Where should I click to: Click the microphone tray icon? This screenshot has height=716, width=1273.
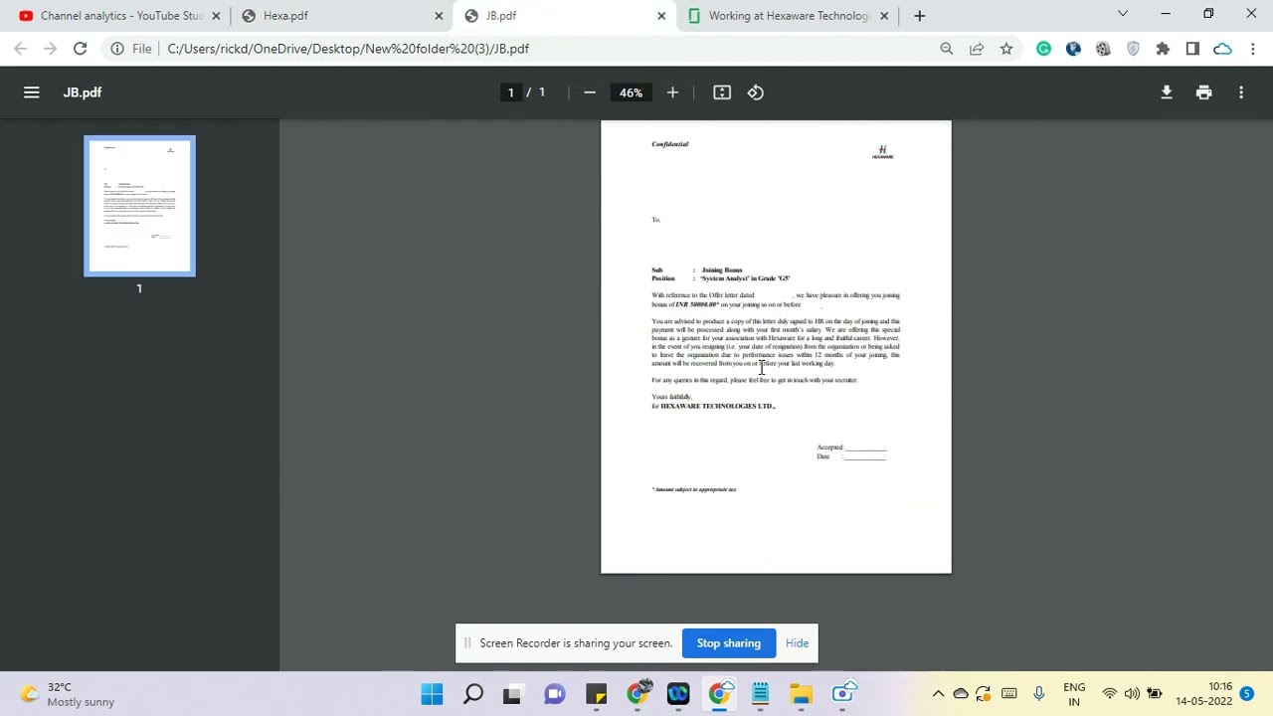[1038, 694]
